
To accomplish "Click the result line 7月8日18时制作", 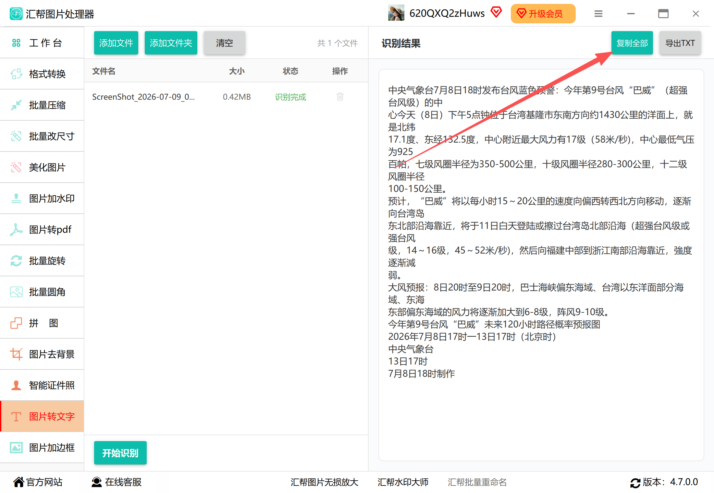I will click(x=422, y=374).
